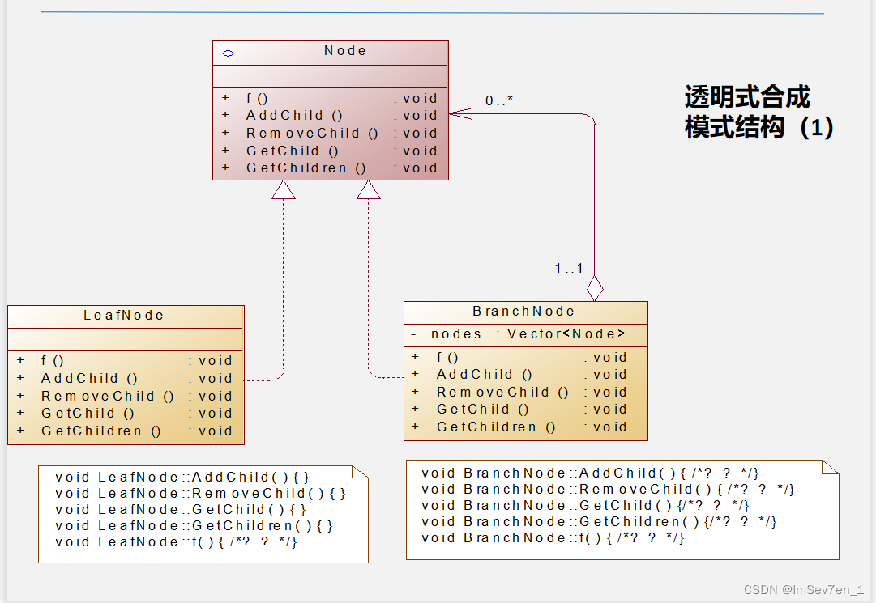Select f() in the BranchNode class
Viewport: 876px width, 603px height.
(519, 357)
